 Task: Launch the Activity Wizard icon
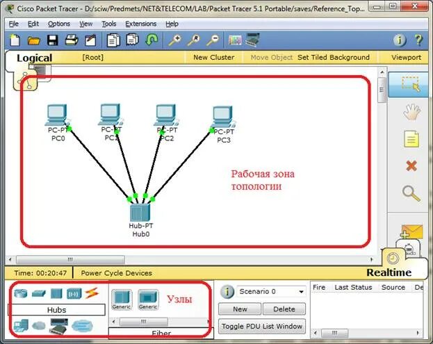(x=90, y=40)
